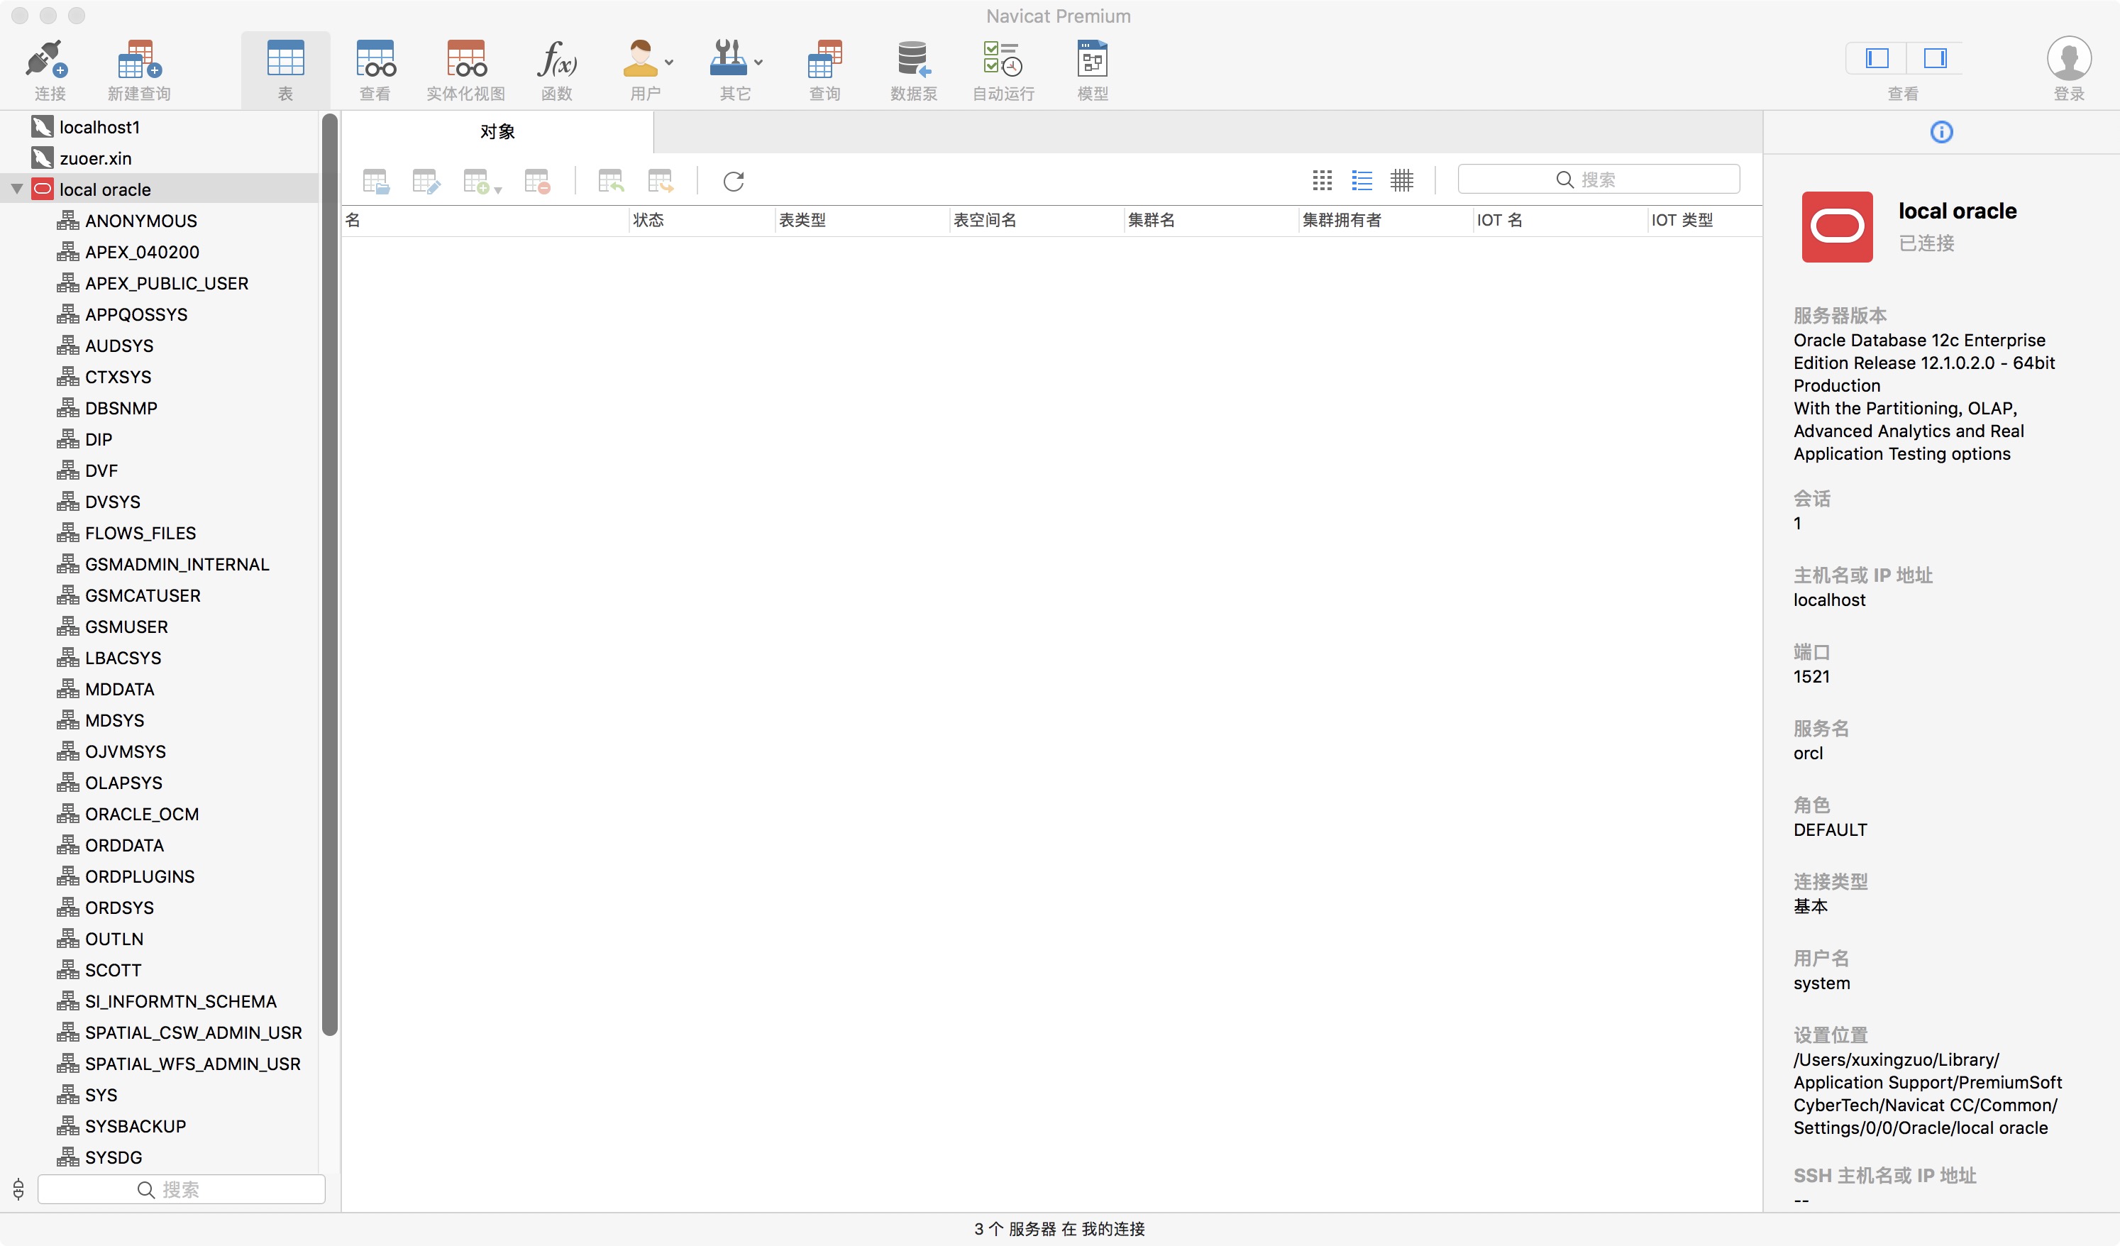The width and height of the screenshot is (2120, 1246).
Task: Open the Model (模型) icon
Action: pyautogui.click(x=1093, y=59)
